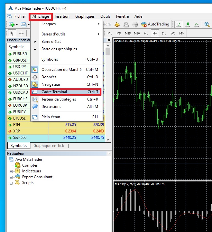The height and width of the screenshot is (232, 212).
Task: Expand the Langues submenu
Action: [66, 24]
